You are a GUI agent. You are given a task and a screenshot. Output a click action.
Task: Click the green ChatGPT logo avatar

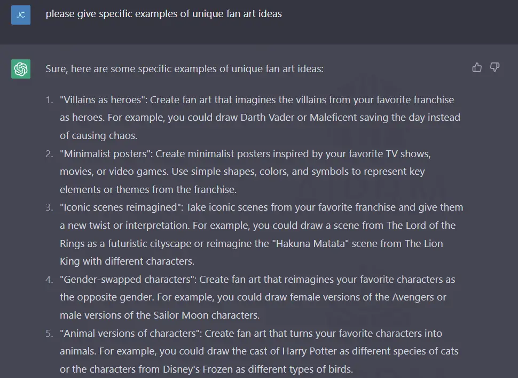click(x=21, y=69)
